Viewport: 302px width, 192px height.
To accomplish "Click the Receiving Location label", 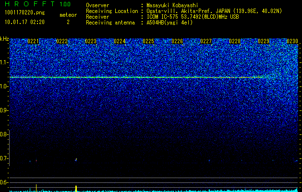I will point(112,11).
